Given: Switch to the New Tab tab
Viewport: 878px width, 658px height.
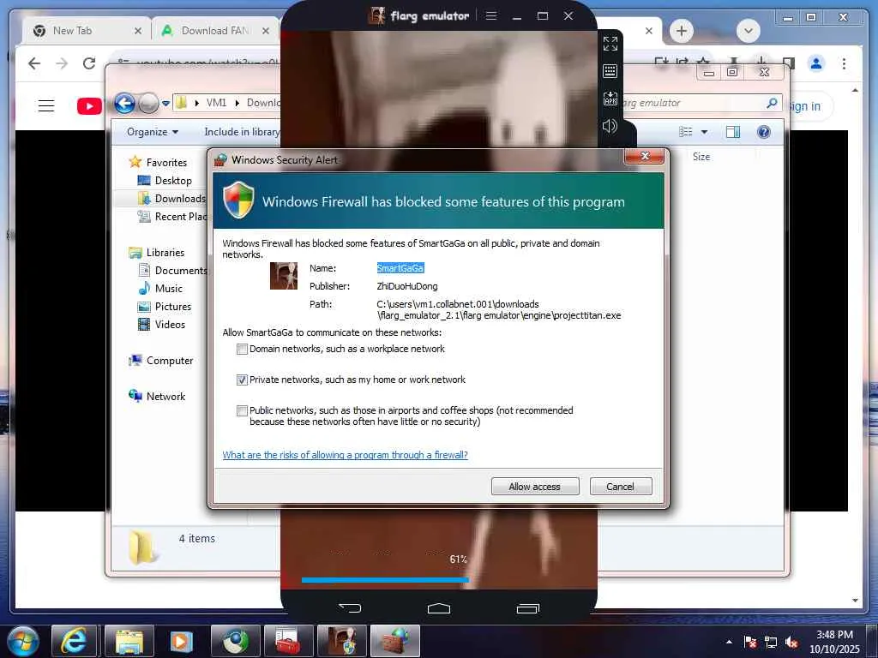Looking at the screenshot, I should pyautogui.click(x=87, y=31).
